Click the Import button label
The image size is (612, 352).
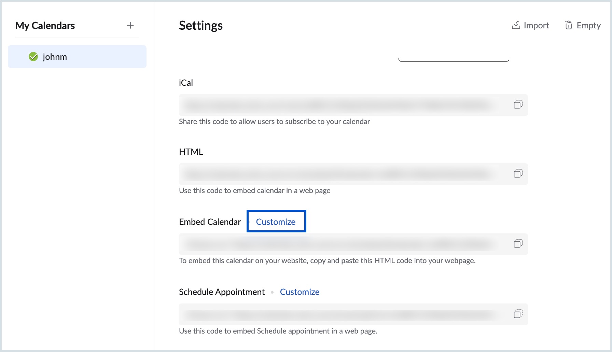tap(536, 25)
